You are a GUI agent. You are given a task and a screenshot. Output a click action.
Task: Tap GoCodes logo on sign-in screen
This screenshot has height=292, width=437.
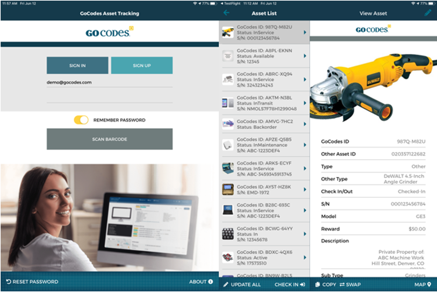click(x=109, y=32)
